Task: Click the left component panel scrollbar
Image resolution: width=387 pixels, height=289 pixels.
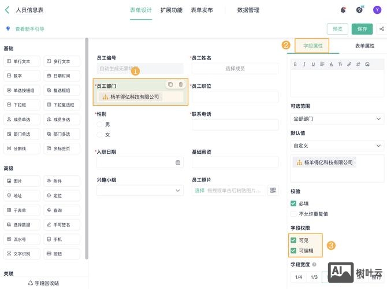Action: 87,148
